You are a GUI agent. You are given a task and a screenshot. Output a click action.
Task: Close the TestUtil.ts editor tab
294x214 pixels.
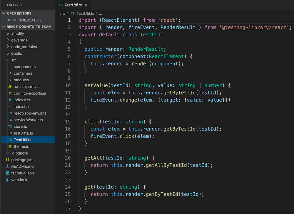tap(86, 5)
